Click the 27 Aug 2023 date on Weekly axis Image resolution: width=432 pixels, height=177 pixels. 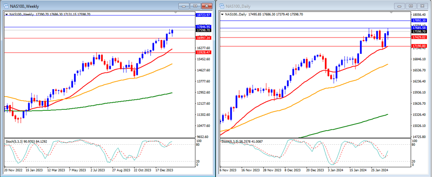(121, 170)
